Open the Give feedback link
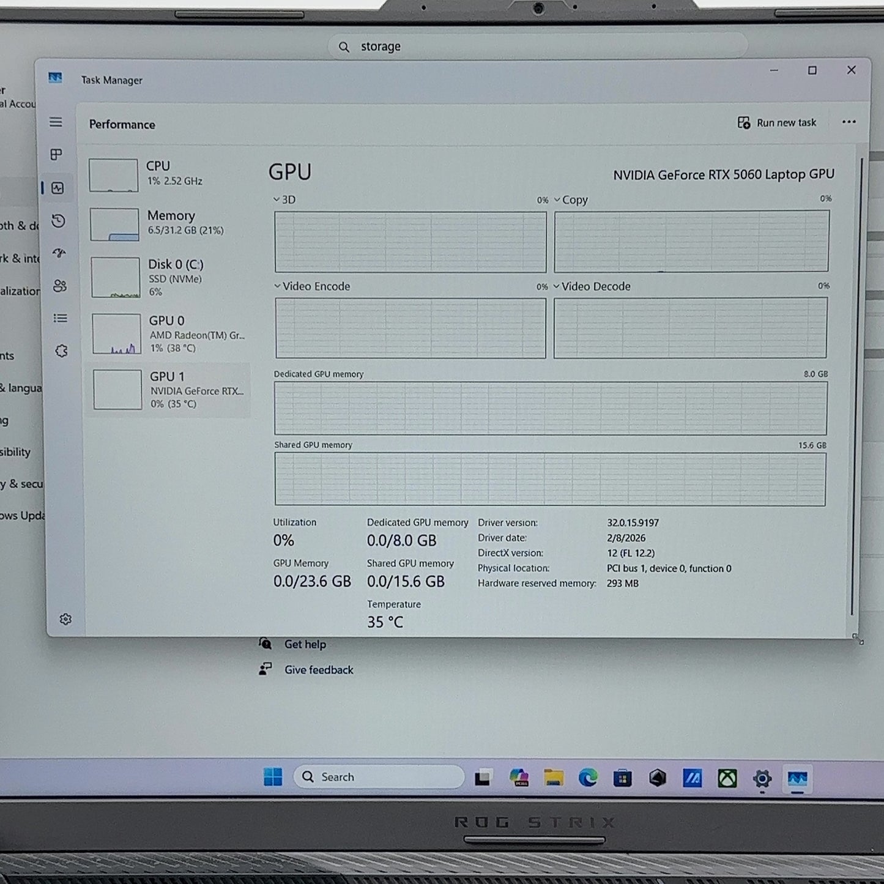The height and width of the screenshot is (884, 884). (319, 670)
